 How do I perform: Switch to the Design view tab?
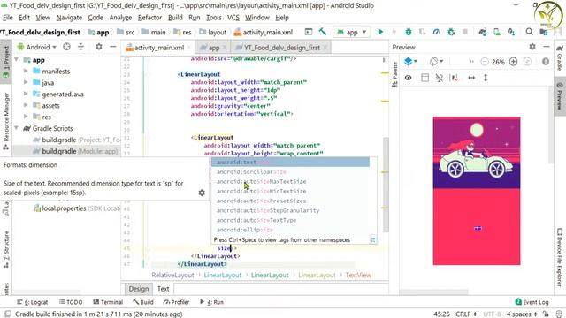(139, 289)
